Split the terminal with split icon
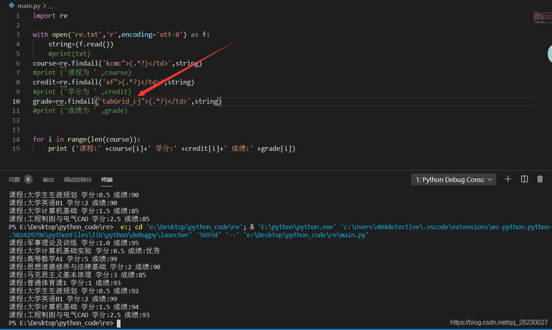The height and width of the screenshot is (330, 552). (x=524, y=179)
